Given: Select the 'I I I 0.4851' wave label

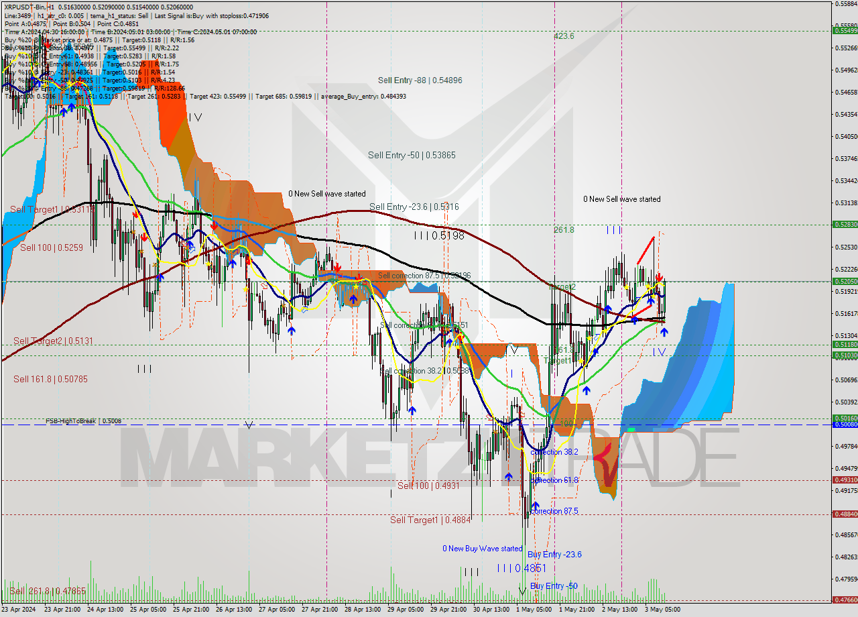Looking at the screenshot, I should coord(522,568).
